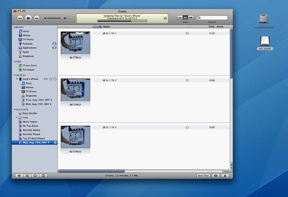Viewport: 288px width, 197px height.
Task: Adjust the volume slider knob
Action: [62, 18]
